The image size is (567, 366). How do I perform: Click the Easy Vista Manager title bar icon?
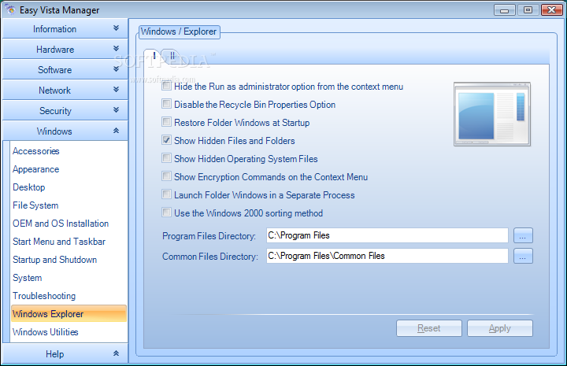click(x=10, y=9)
